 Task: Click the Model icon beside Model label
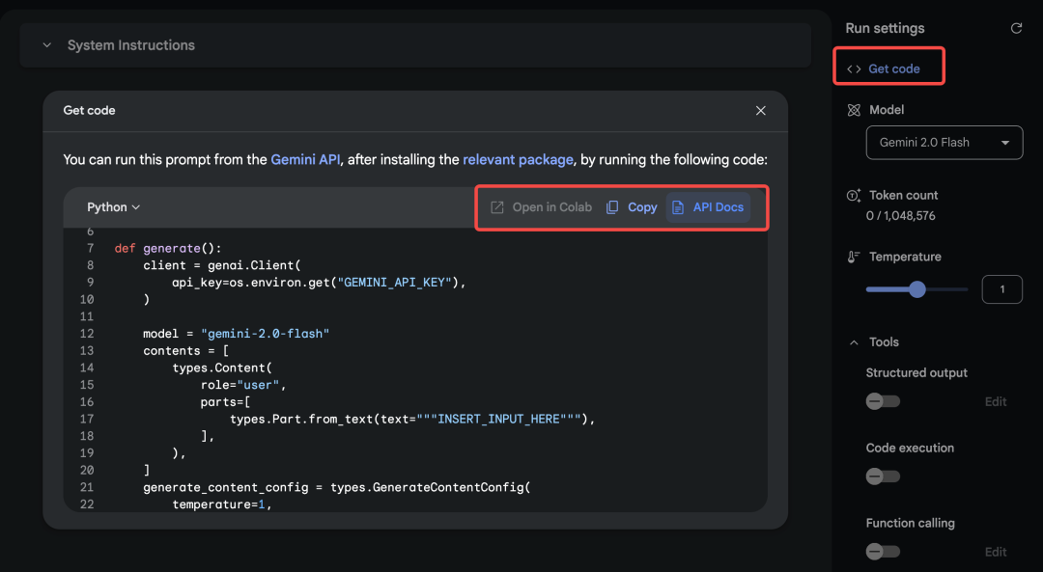point(854,110)
